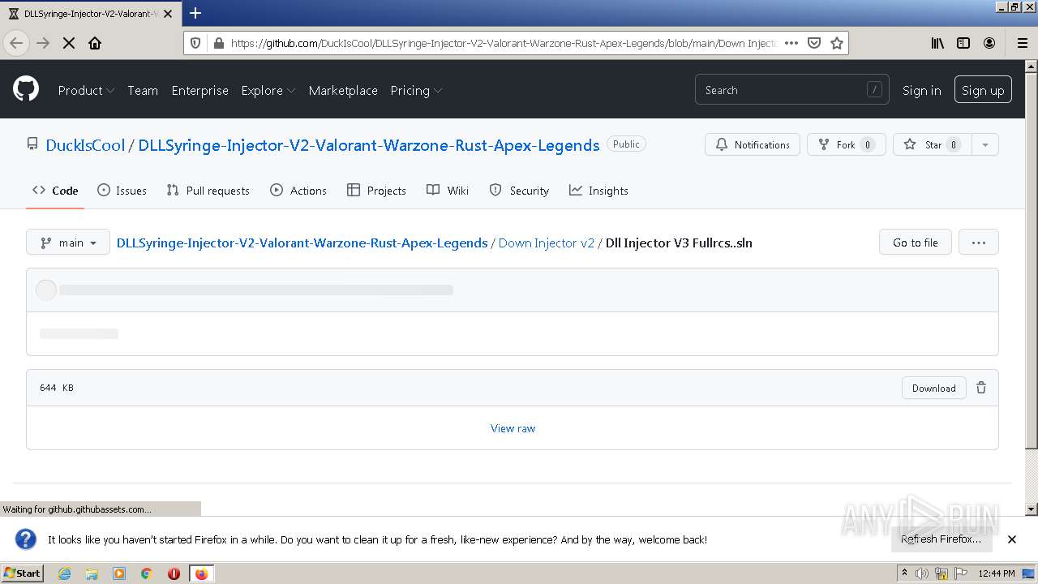
Task: Open the Firefox home page icon
Action: click(x=95, y=43)
